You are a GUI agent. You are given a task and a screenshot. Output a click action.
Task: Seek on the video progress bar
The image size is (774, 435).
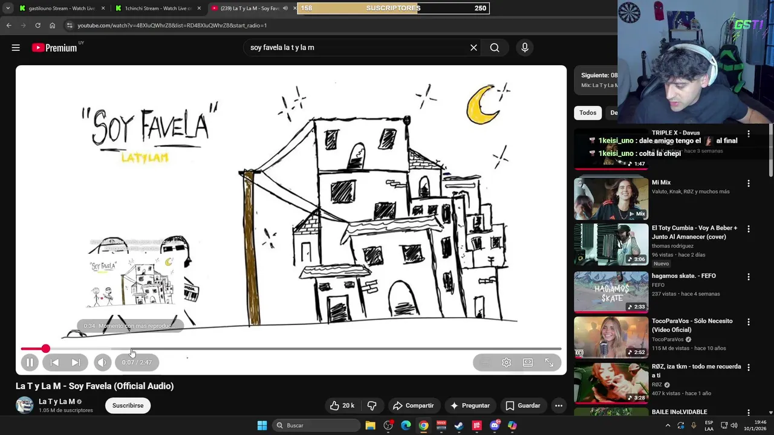(291, 349)
